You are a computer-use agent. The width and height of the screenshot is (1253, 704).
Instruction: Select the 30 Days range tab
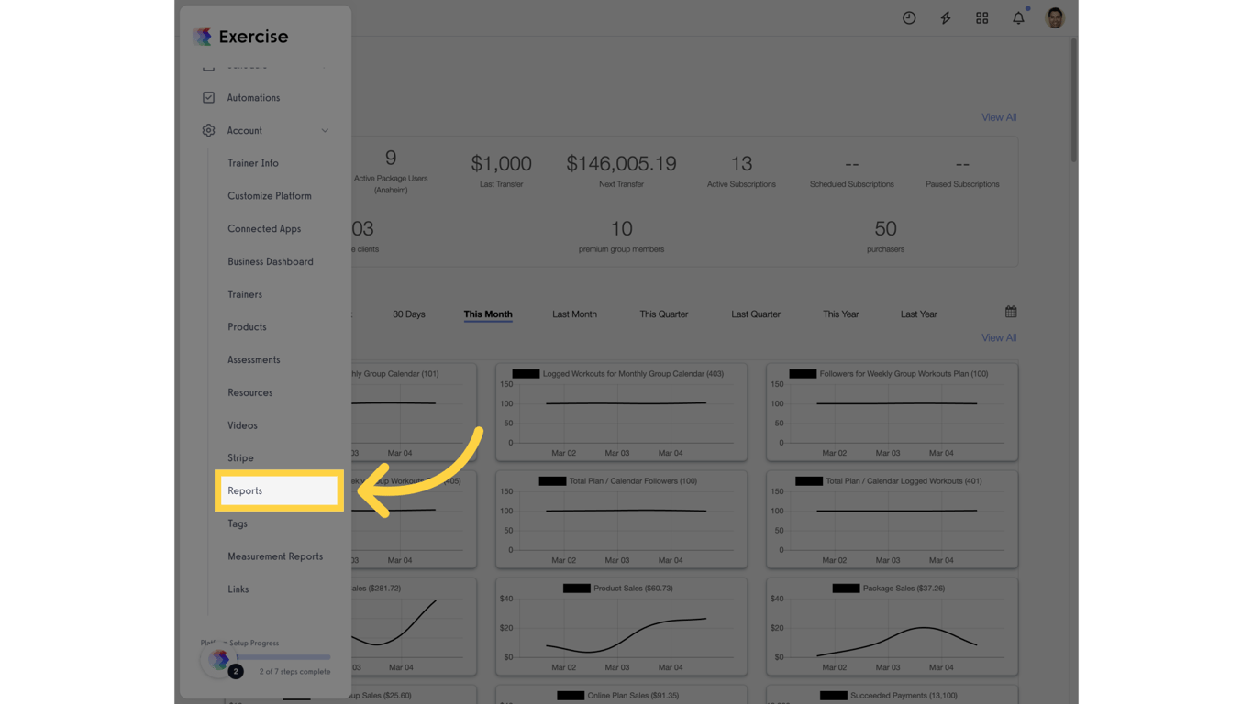409,314
